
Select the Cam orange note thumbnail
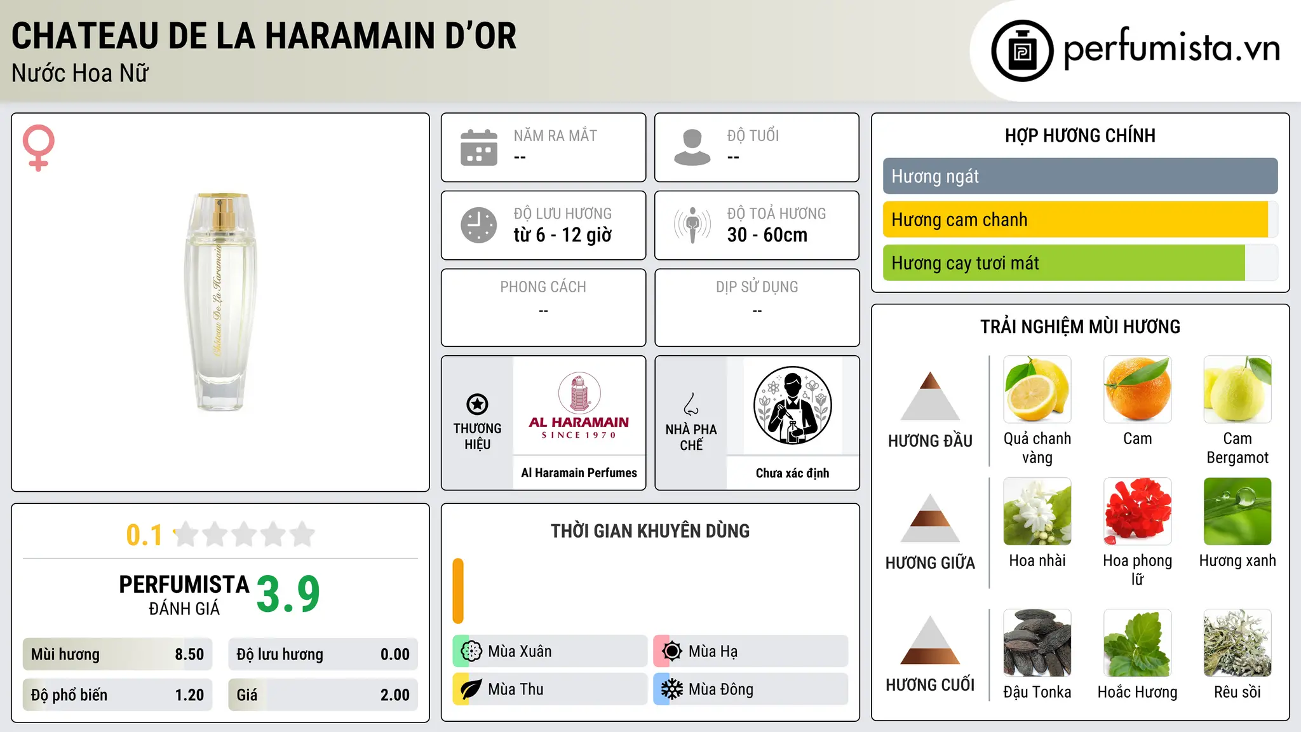tap(1138, 390)
